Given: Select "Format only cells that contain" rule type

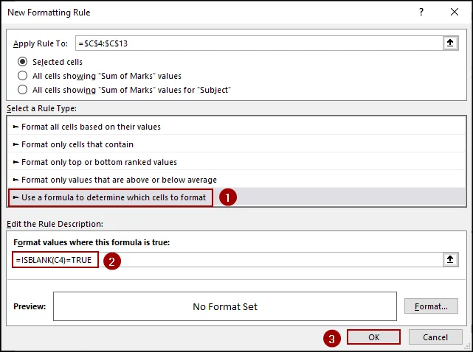Looking at the screenshot, I should pos(236,144).
